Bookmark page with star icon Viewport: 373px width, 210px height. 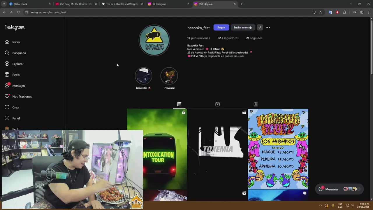point(321,12)
